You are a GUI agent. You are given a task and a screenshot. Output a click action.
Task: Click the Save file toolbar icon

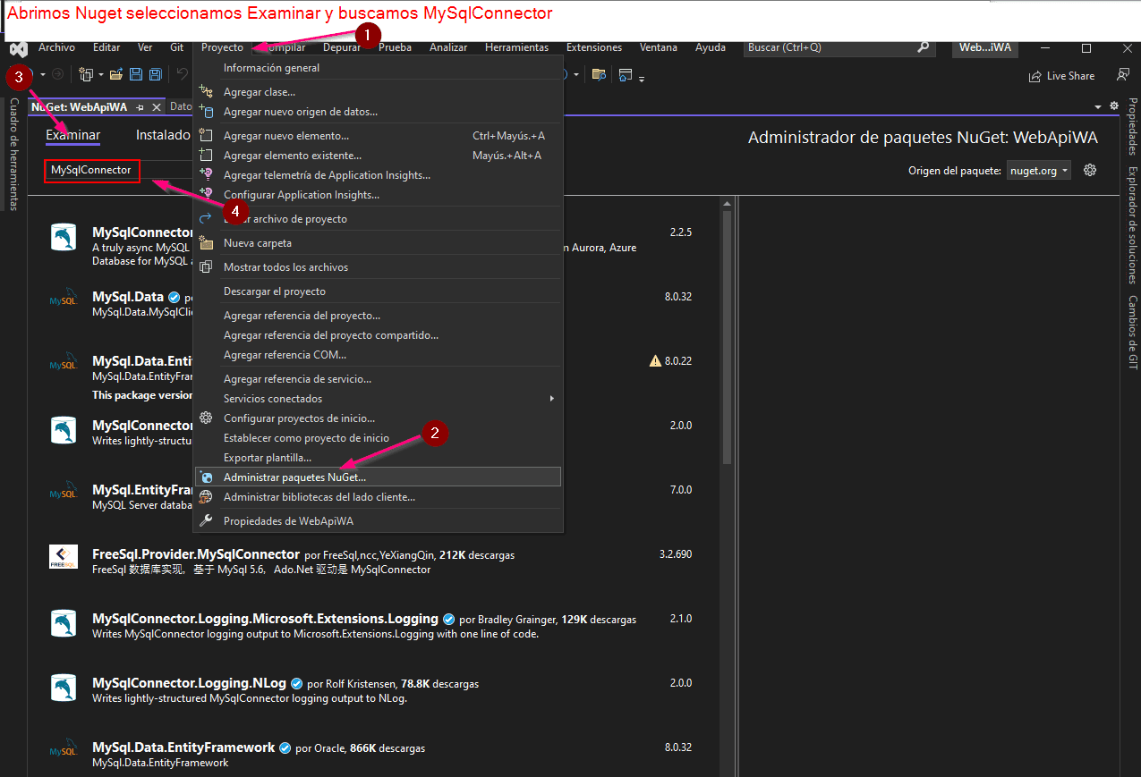pyautogui.click(x=136, y=75)
